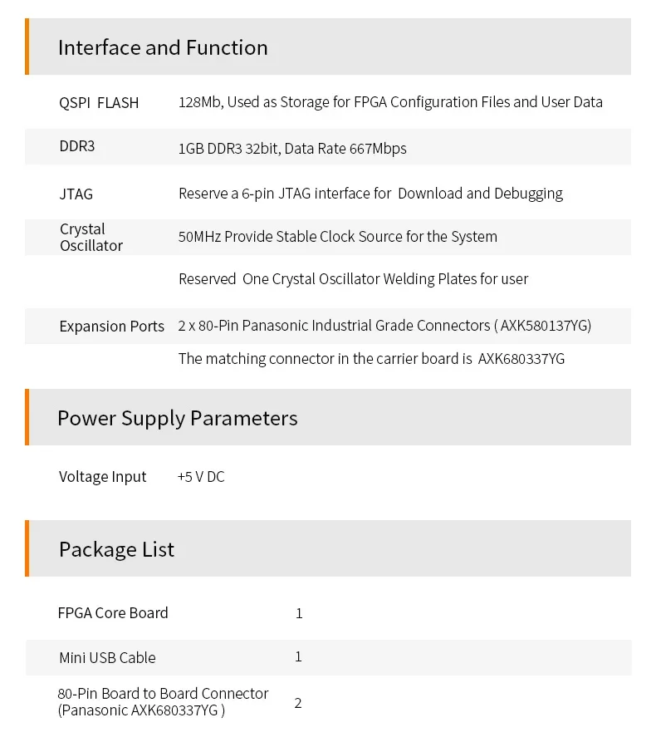Screen dimensions: 656x737
Task: Click the 50MHz clock source text
Action: [338, 237]
